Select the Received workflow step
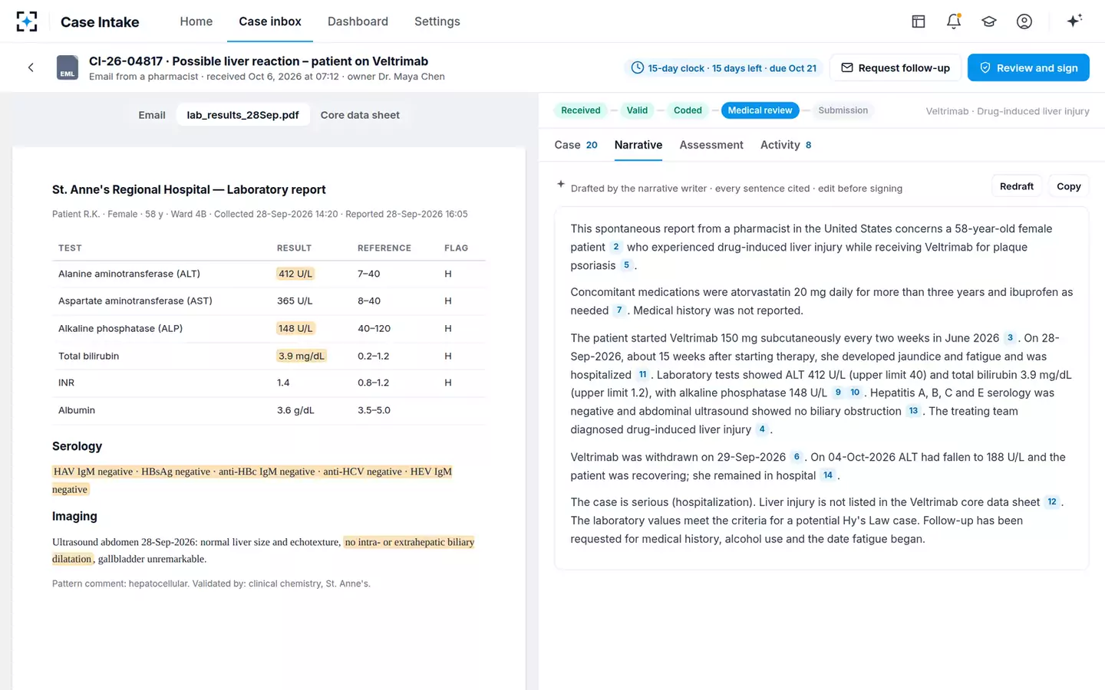The image size is (1105, 690). pyautogui.click(x=581, y=110)
